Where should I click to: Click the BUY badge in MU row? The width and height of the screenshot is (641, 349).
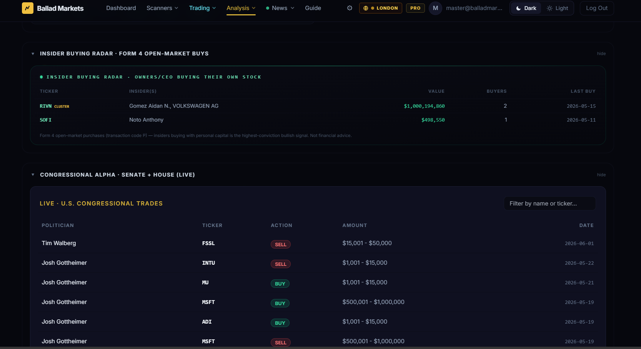coord(280,284)
